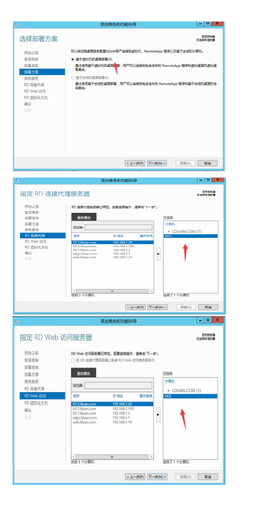Click 192.168.1.10 cell in RD Web 访问服务器 window
270x505 pixels.
pyautogui.click(x=122, y=422)
